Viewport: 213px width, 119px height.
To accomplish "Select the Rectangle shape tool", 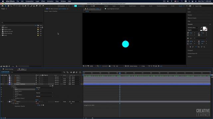I will [23, 6].
